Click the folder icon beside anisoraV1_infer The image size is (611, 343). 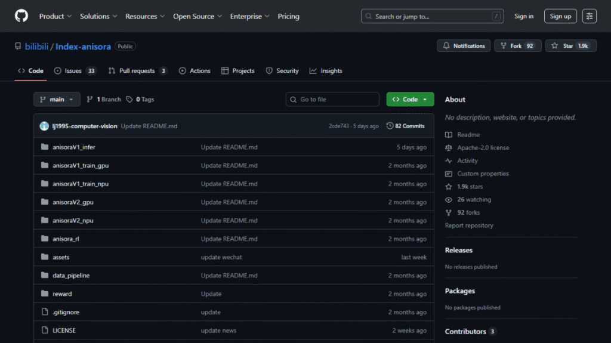tap(45, 147)
